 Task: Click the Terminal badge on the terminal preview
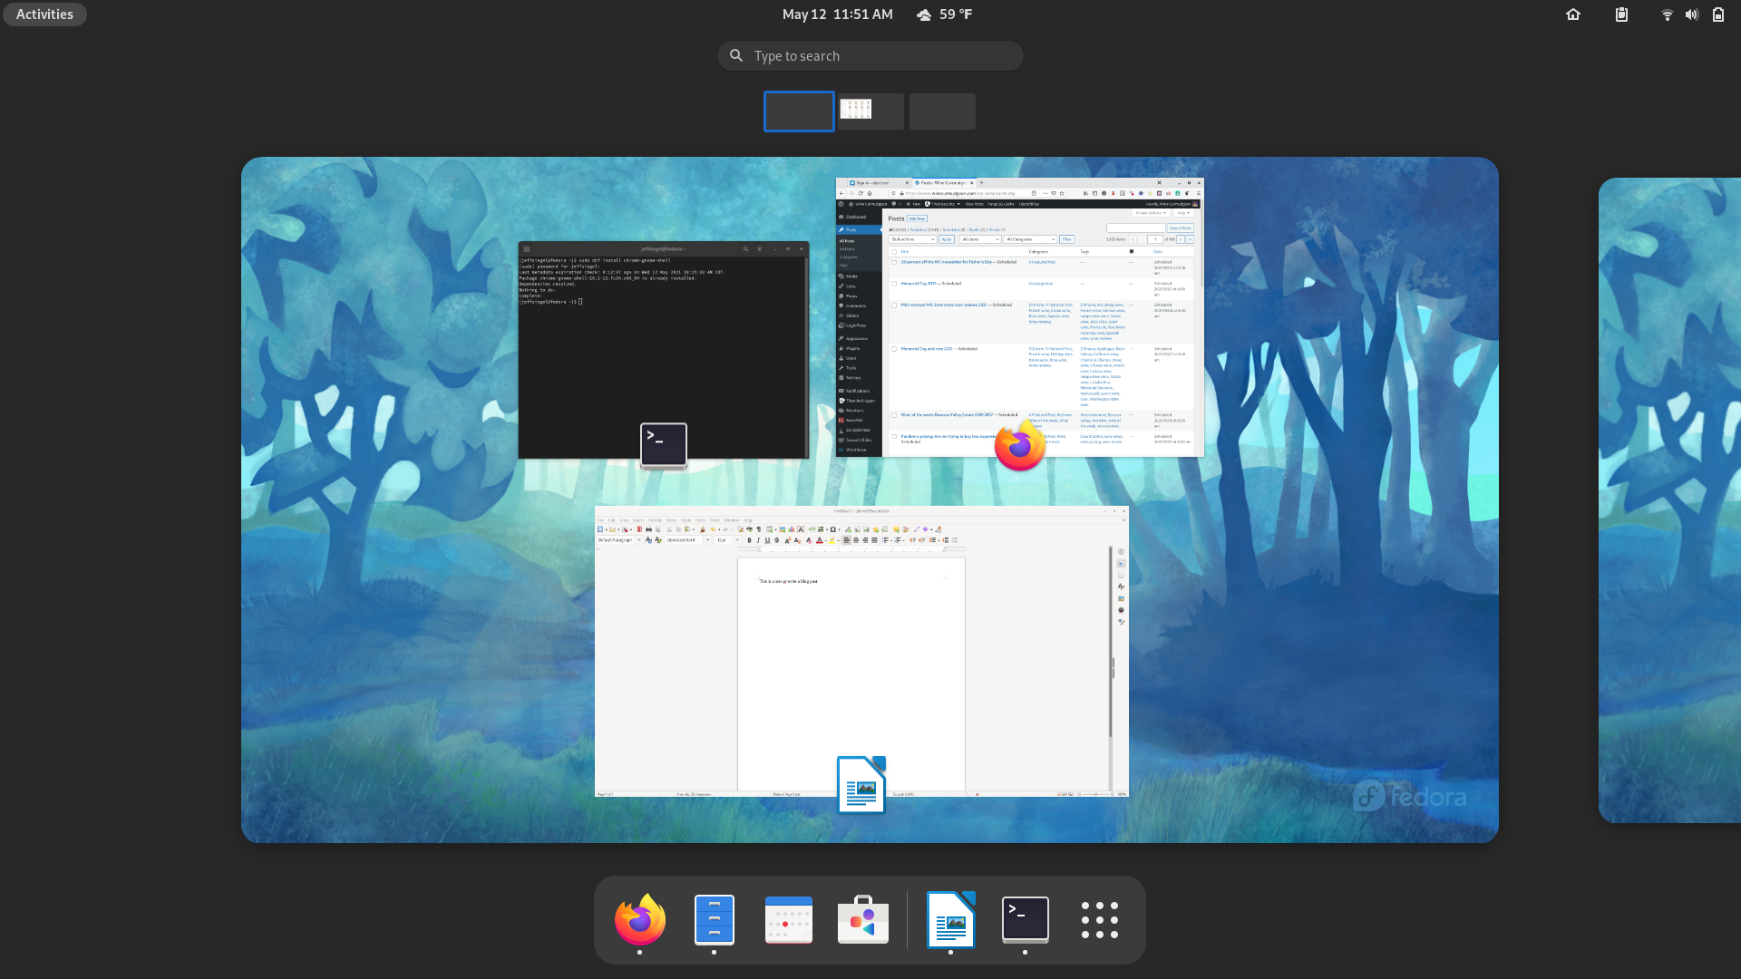[x=664, y=445]
